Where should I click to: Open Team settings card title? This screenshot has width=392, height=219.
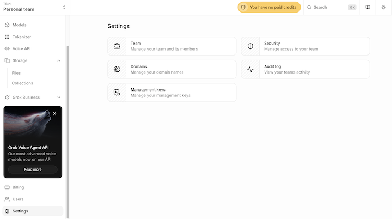136,43
